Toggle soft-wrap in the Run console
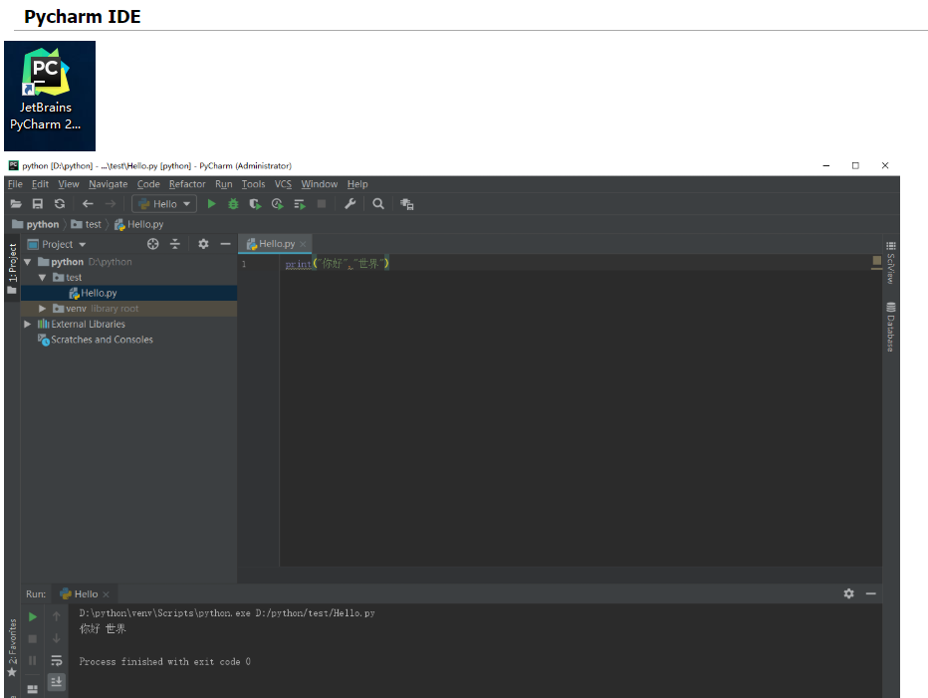The height and width of the screenshot is (698, 928). [56, 661]
